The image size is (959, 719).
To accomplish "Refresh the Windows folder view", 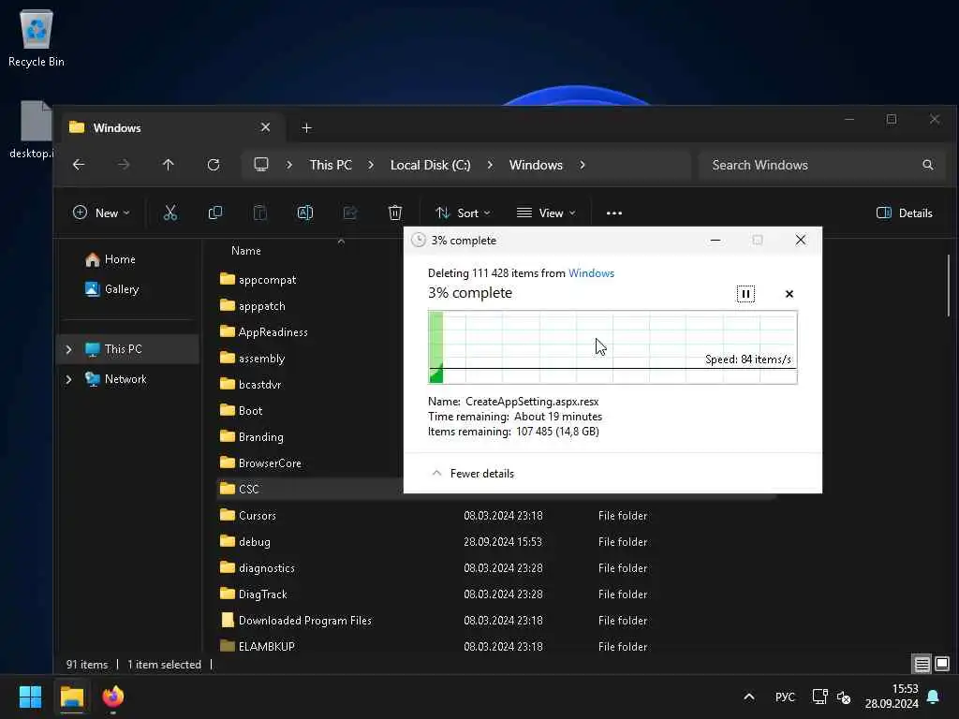I will pyautogui.click(x=213, y=165).
